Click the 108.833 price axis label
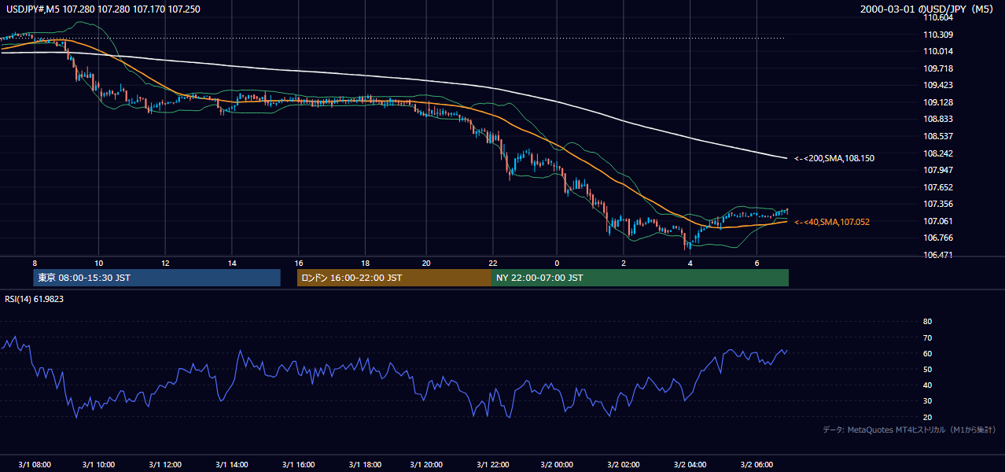Screen dimensions: 1005x472 click(939, 119)
